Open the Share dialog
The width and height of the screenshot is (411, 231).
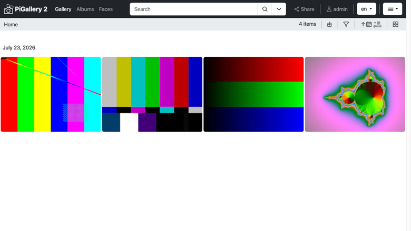pos(305,9)
